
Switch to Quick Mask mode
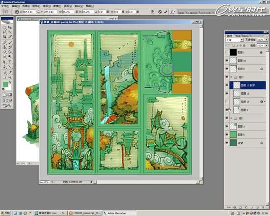click(x=10, y=95)
